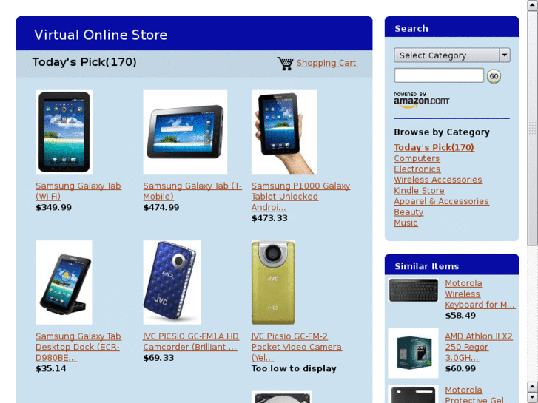Open Samsung P1000 Galaxy Tablet Unlocked link

coord(300,197)
